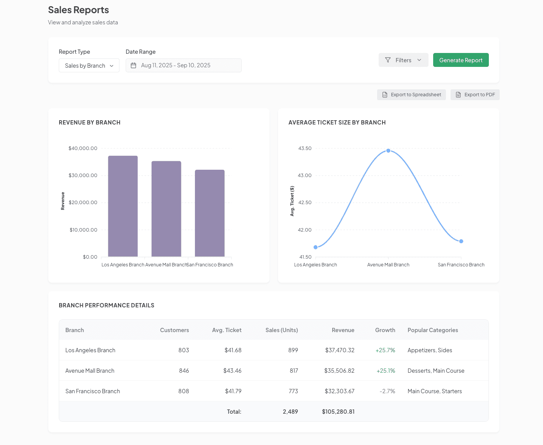Click the Revenue column header
Image resolution: width=543 pixels, height=445 pixels.
tap(343, 330)
